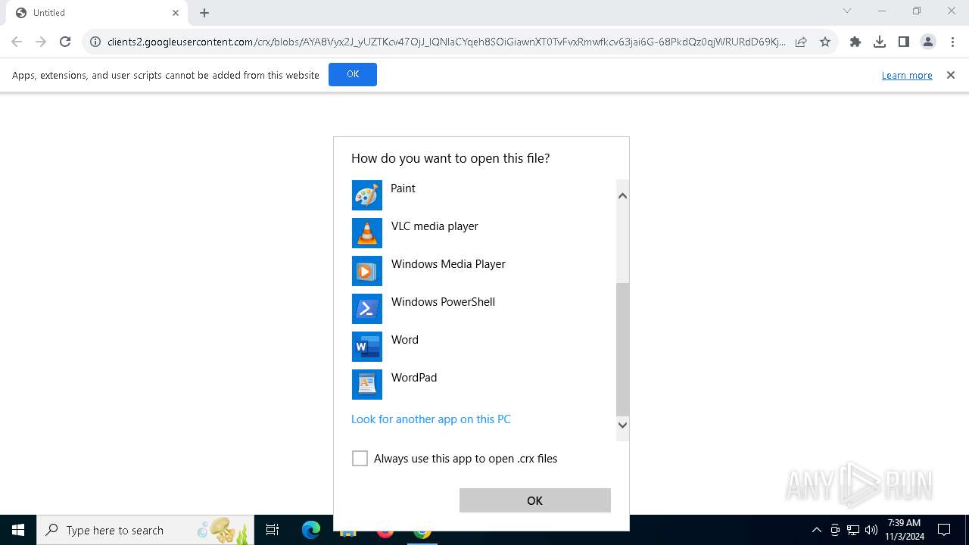Open the Extensions puzzle icon

pyautogui.click(x=855, y=42)
